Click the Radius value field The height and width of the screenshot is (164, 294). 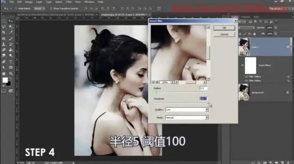click(x=204, y=88)
